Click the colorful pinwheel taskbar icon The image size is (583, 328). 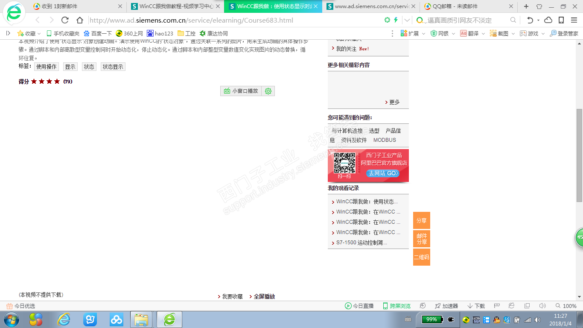(x=36, y=319)
